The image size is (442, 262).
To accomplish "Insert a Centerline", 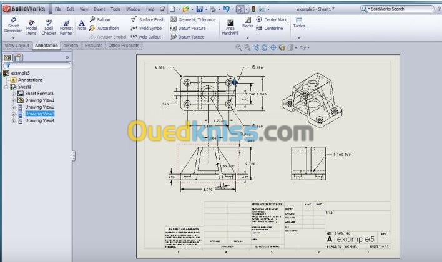I will (x=269, y=28).
